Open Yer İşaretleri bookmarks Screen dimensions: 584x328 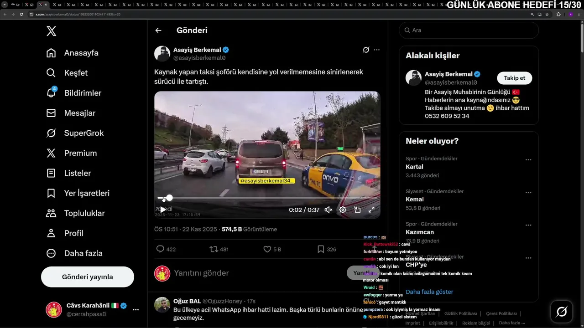click(78, 193)
